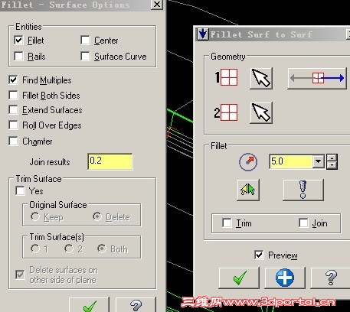Open help in Surface Options dialog

click(x=136, y=304)
